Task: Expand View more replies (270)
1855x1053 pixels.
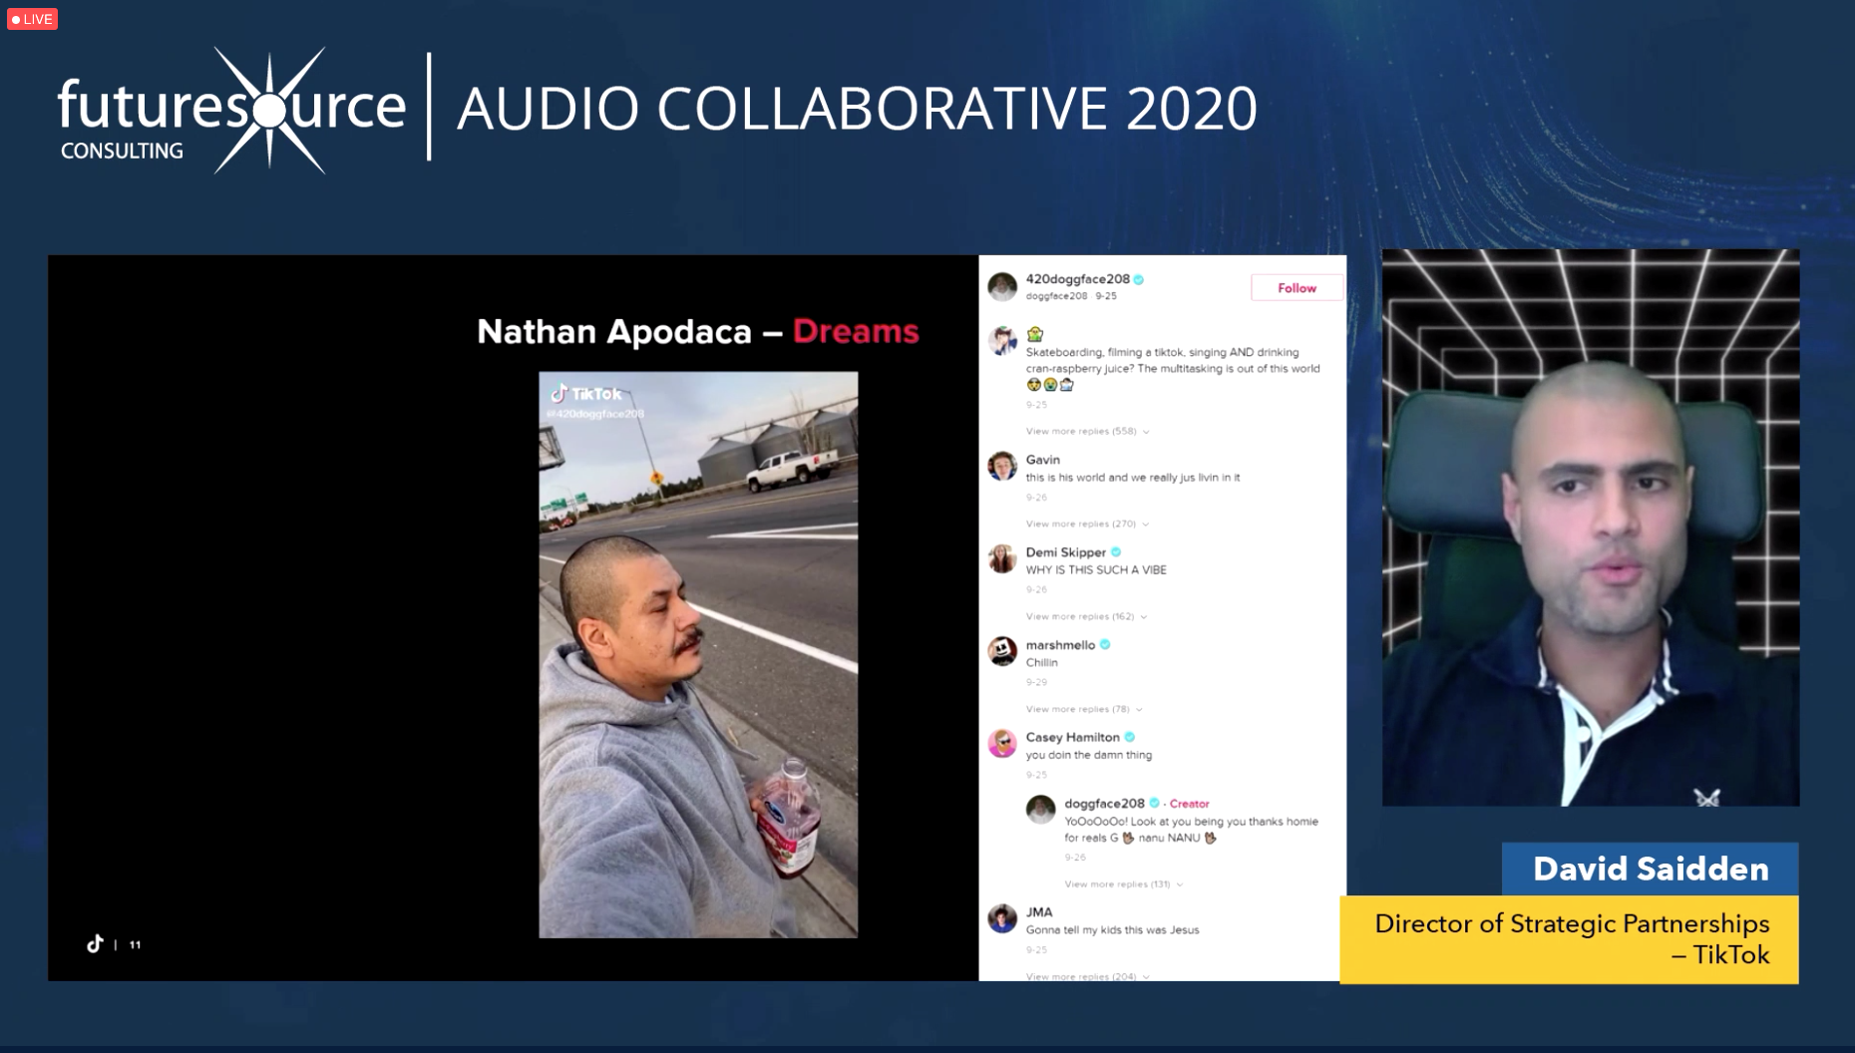Action: [x=1087, y=524]
